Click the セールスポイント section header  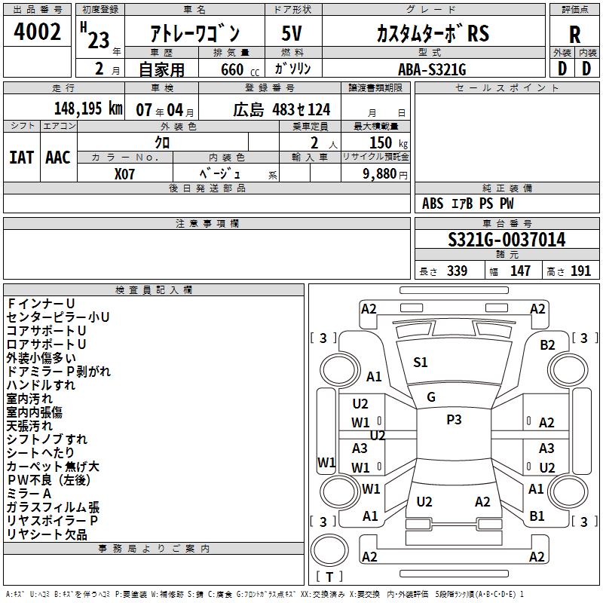pos(507,88)
